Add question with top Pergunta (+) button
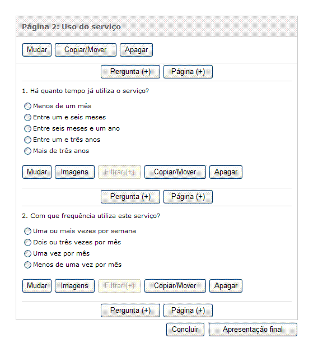 [130, 72]
